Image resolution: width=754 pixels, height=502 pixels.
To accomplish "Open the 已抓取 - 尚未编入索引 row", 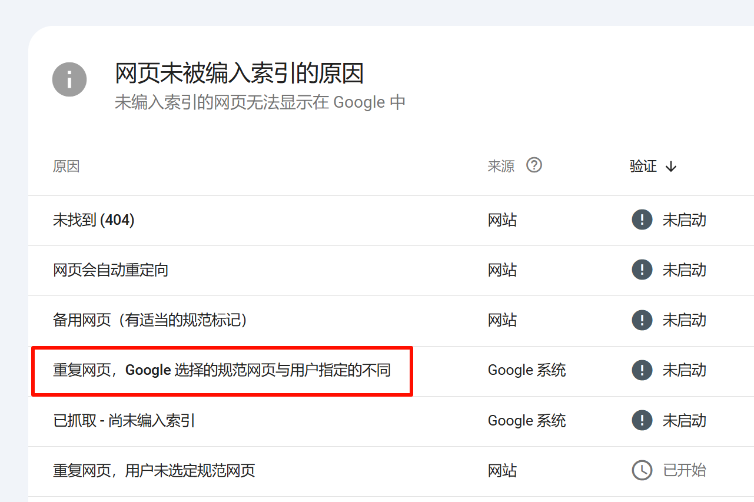I will point(124,421).
